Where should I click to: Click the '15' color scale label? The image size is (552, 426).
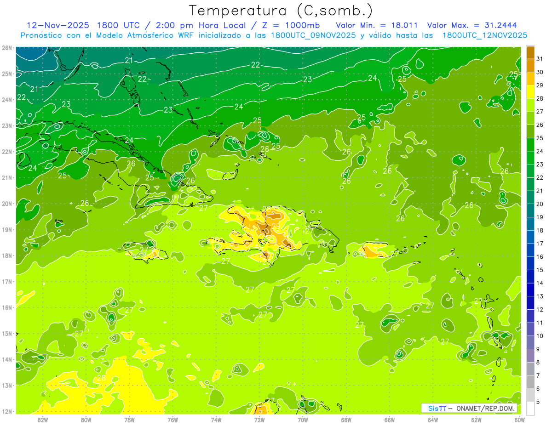540,270
